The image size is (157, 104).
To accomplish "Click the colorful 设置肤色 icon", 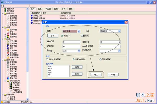I will 8,36.
